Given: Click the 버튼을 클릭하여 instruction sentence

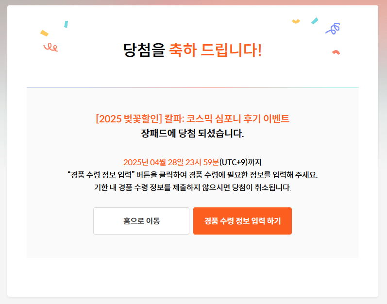Looking at the screenshot, I should point(192,175).
